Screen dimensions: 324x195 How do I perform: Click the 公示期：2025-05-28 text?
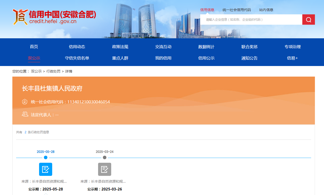[46, 189]
